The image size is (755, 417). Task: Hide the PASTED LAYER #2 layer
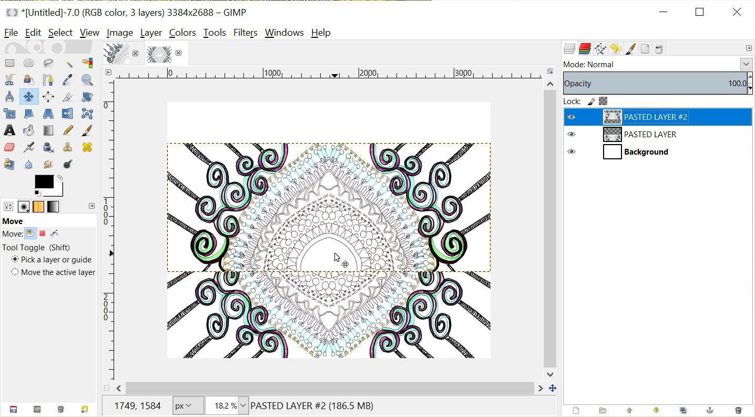(572, 117)
